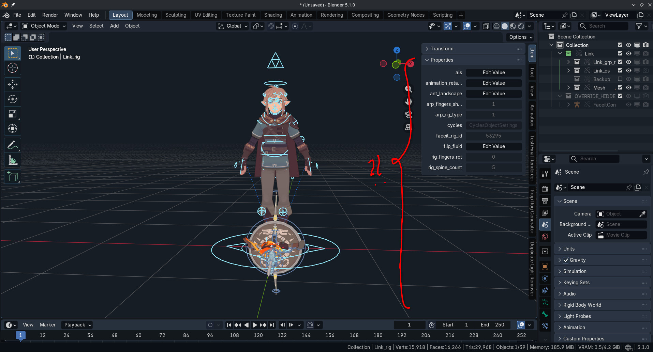Image resolution: width=653 pixels, height=352 pixels.
Task: Expand the Units panel
Action: point(602,249)
